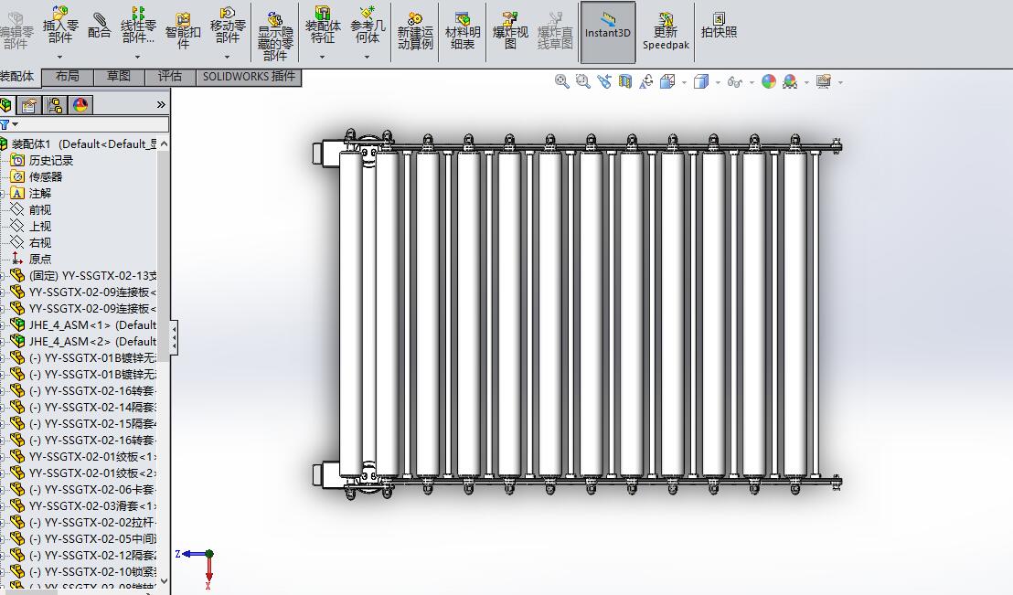Select the 配合 (Mate) tool
1013x595 pixels.
tap(99, 26)
